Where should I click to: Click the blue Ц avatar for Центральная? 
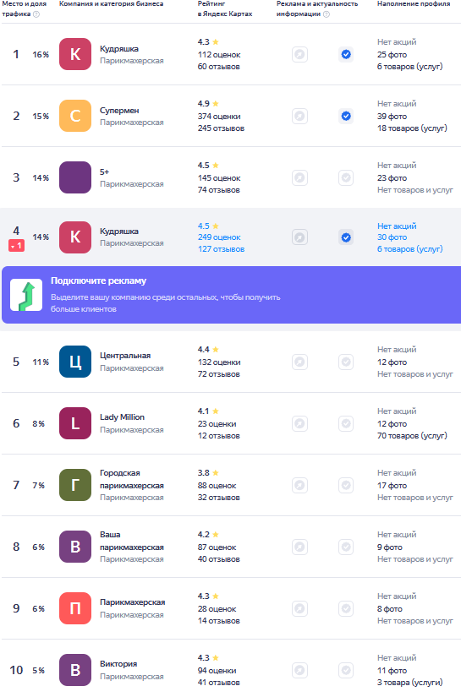click(x=75, y=362)
